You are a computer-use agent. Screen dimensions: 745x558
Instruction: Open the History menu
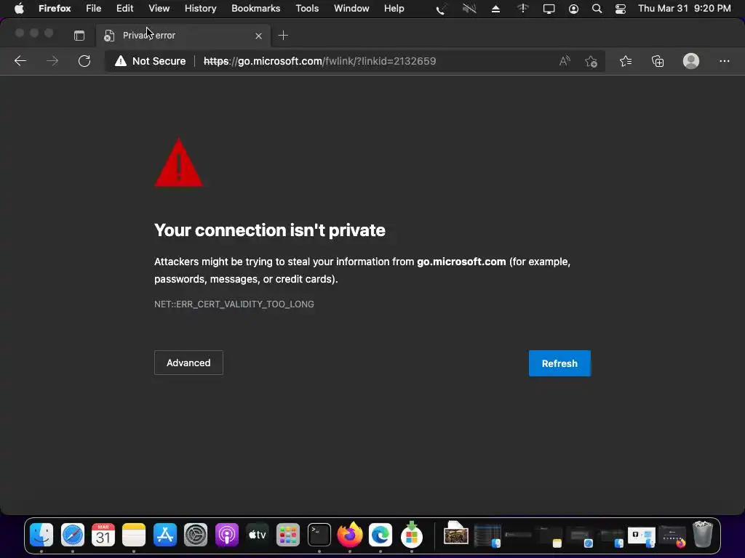pos(200,9)
